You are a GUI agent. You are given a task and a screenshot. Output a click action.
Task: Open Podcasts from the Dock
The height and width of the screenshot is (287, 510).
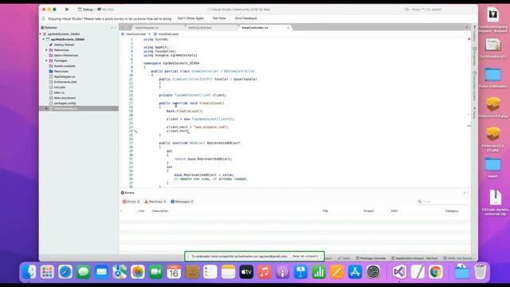[x=283, y=272]
